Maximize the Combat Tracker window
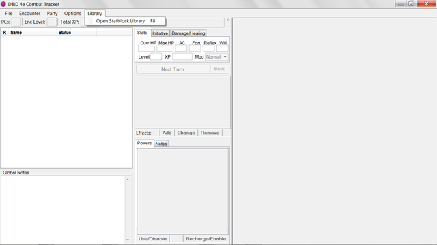 [411, 3]
